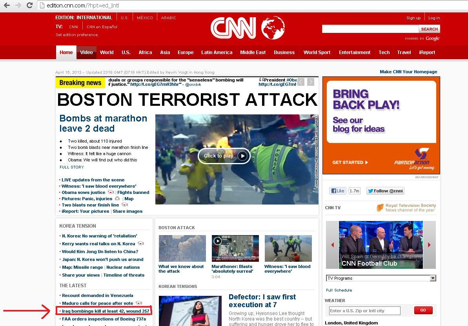Open the Home tab
The image size is (468, 326).
[66, 53]
